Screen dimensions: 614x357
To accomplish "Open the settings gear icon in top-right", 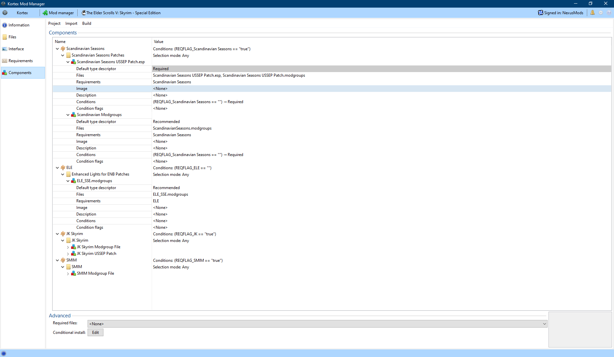I will click(601, 13).
